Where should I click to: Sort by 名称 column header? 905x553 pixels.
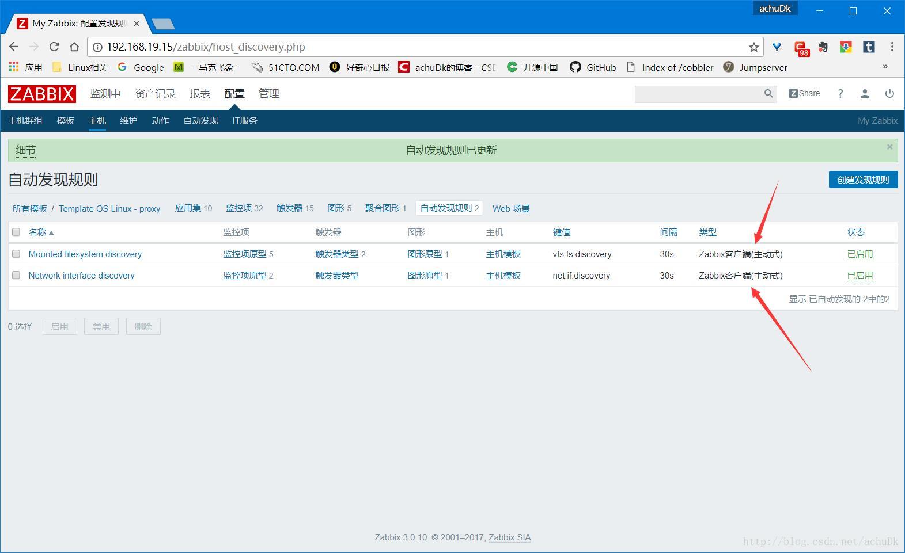[41, 232]
